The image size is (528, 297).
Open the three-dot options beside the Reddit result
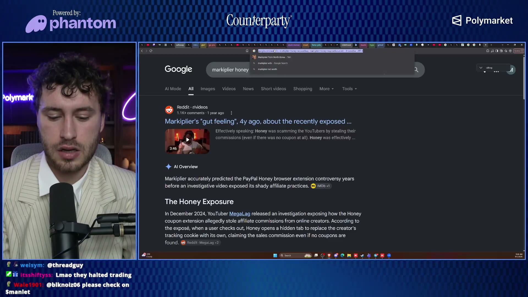tap(231, 113)
